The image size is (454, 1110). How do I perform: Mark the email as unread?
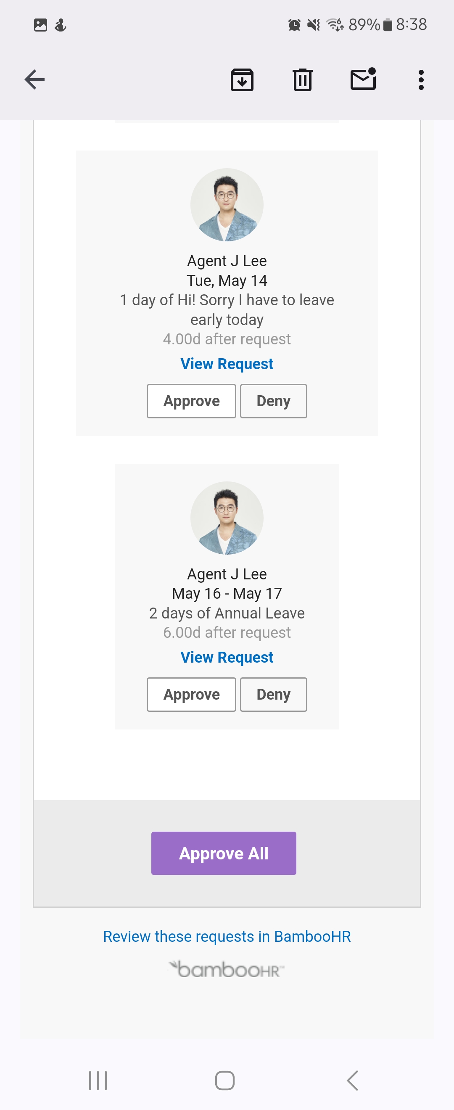(363, 79)
